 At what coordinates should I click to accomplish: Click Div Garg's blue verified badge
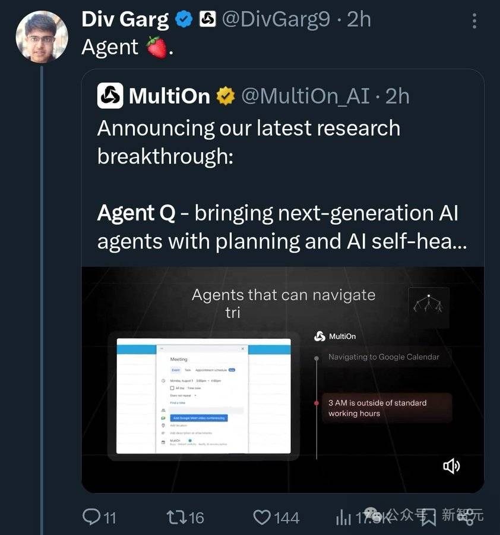coord(185,20)
